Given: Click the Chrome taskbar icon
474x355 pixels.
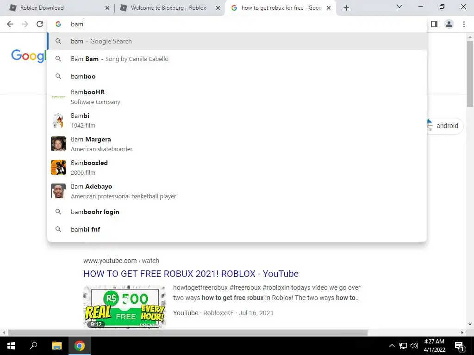Looking at the screenshot, I should (80, 346).
